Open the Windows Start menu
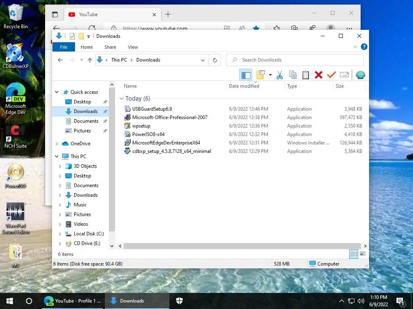The width and height of the screenshot is (413, 309). point(10,301)
